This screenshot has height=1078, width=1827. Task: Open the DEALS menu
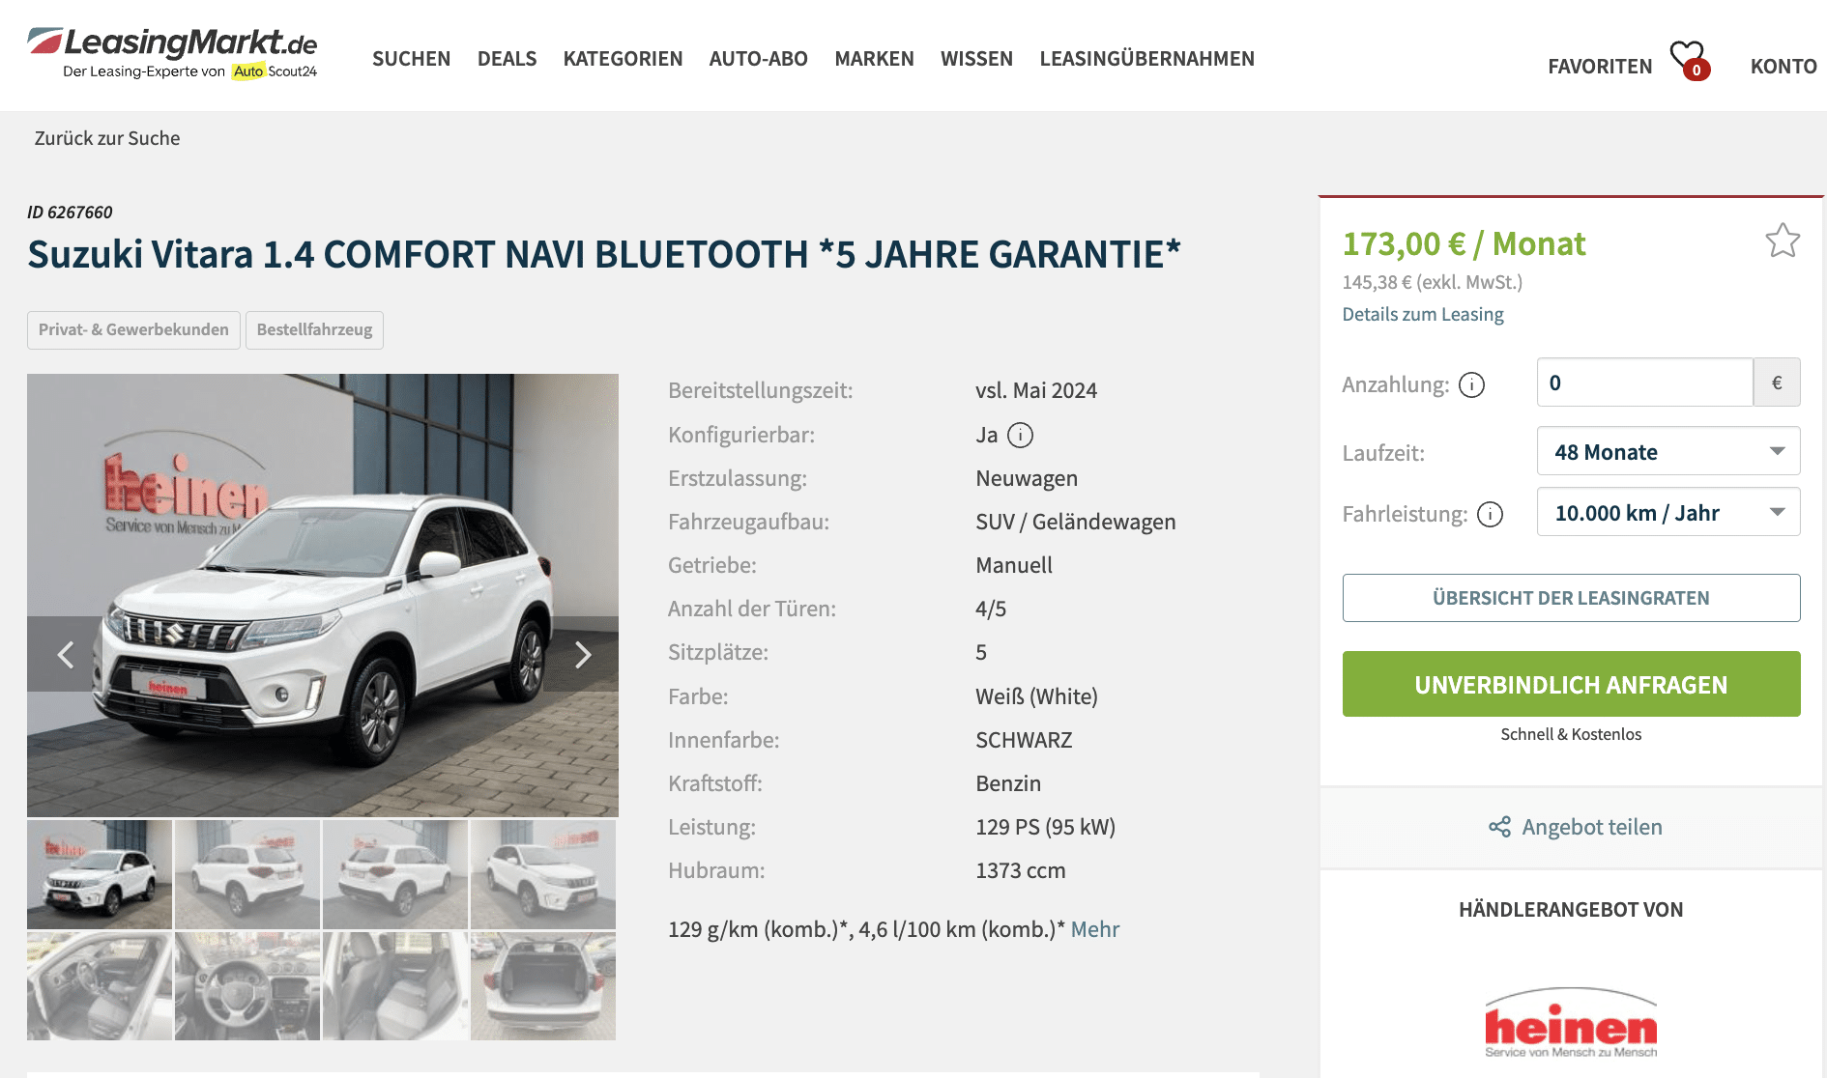click(x=507, y=59)
